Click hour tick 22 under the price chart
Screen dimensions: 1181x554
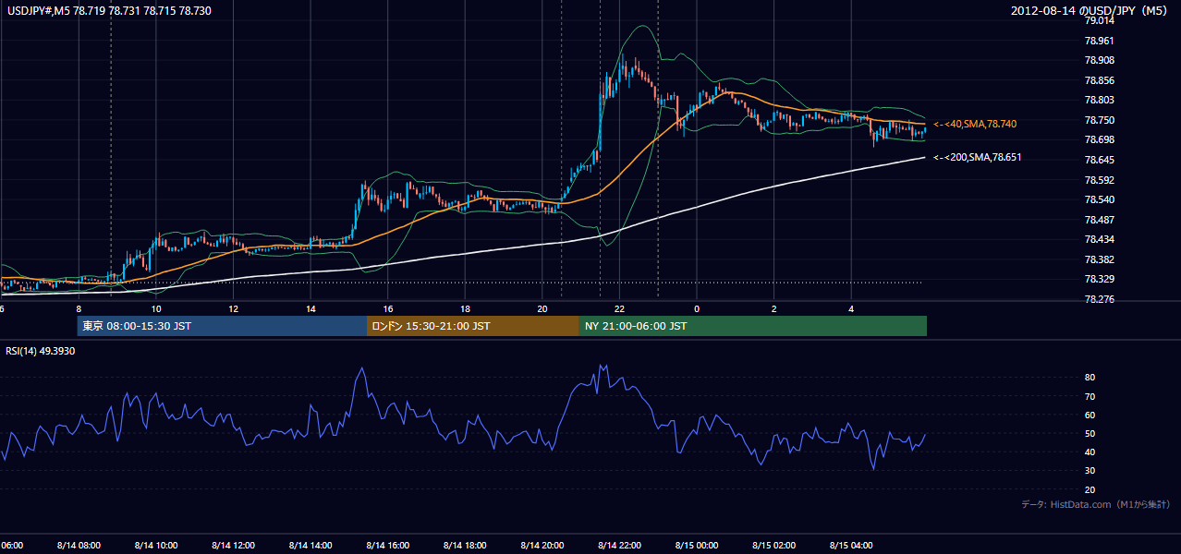pyautogui.click(x=619, y=308)
